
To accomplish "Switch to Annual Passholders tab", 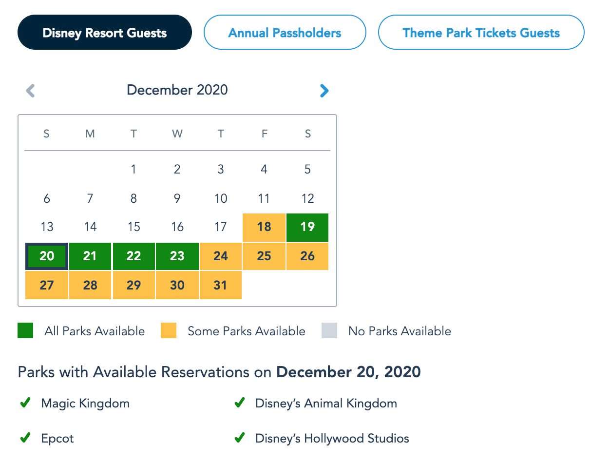I will [x=285, y=33].
